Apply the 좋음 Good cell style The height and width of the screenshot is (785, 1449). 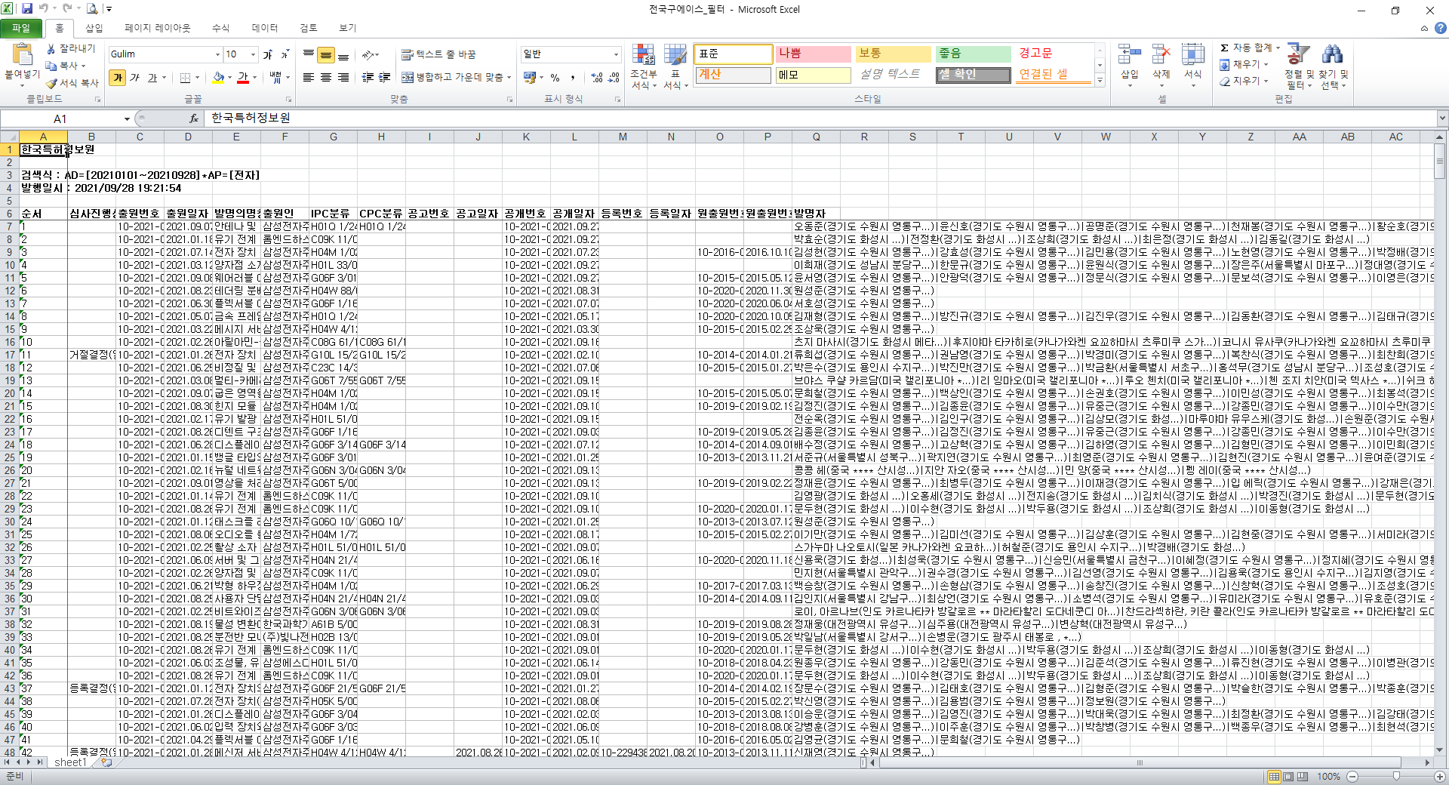tap(973, 54)
